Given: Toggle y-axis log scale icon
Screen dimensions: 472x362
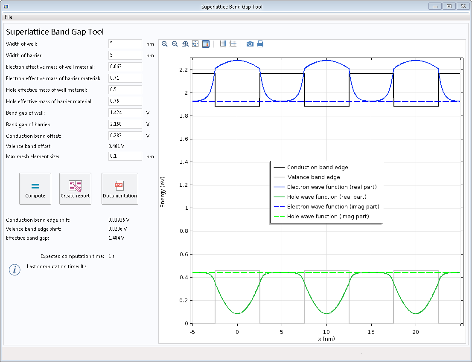Looking at the screenshot, I should [x=233, y=44].
